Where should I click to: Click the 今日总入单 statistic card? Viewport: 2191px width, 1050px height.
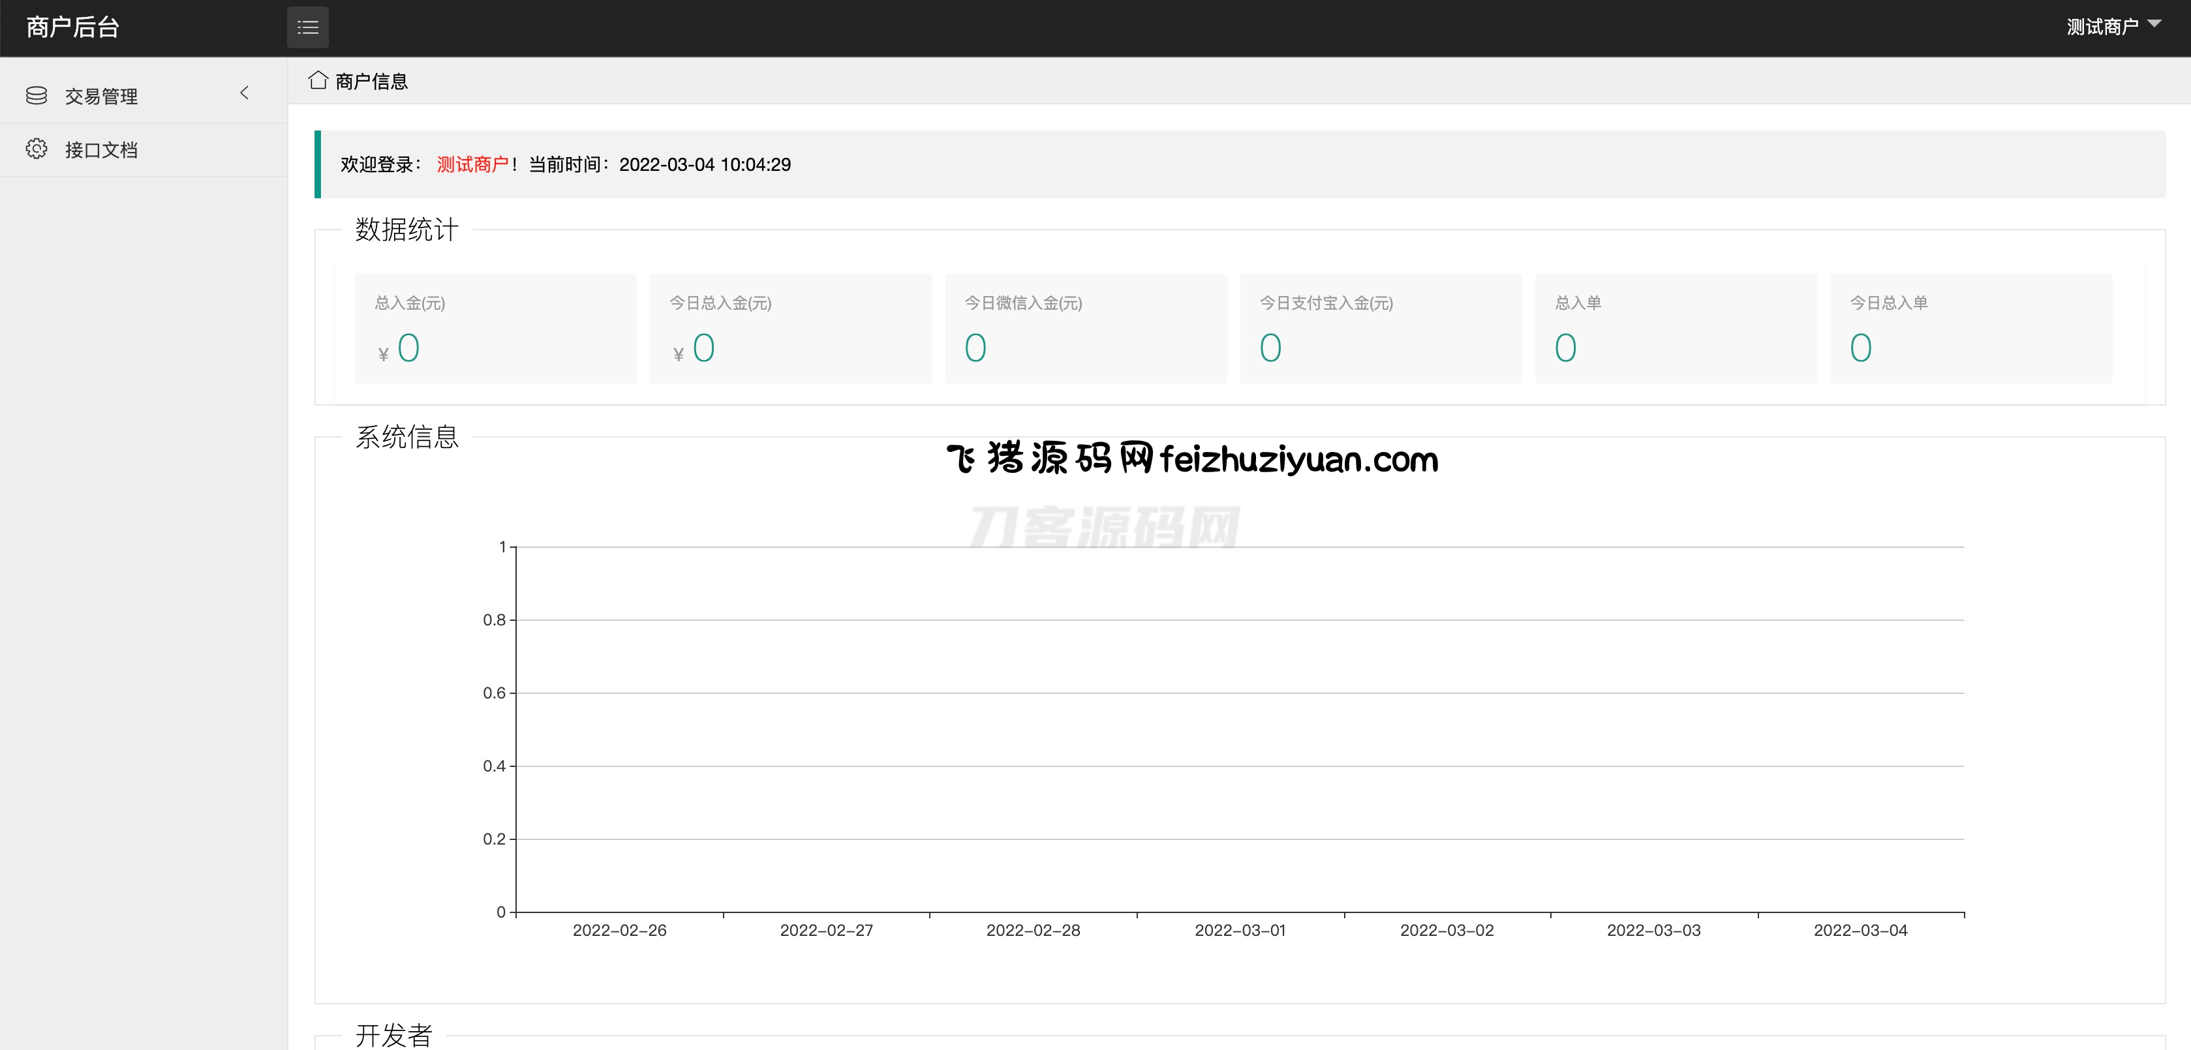1970,328
